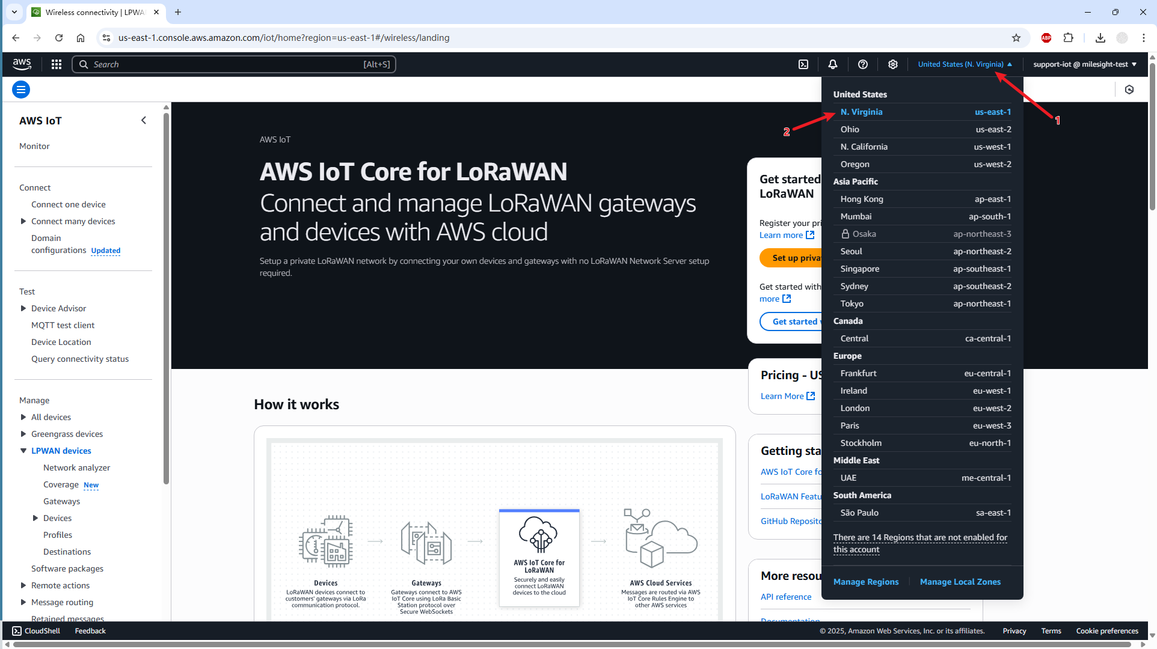Open the notifications bell
This screenshot has height=649, width=1157.
tap(833, 64)
